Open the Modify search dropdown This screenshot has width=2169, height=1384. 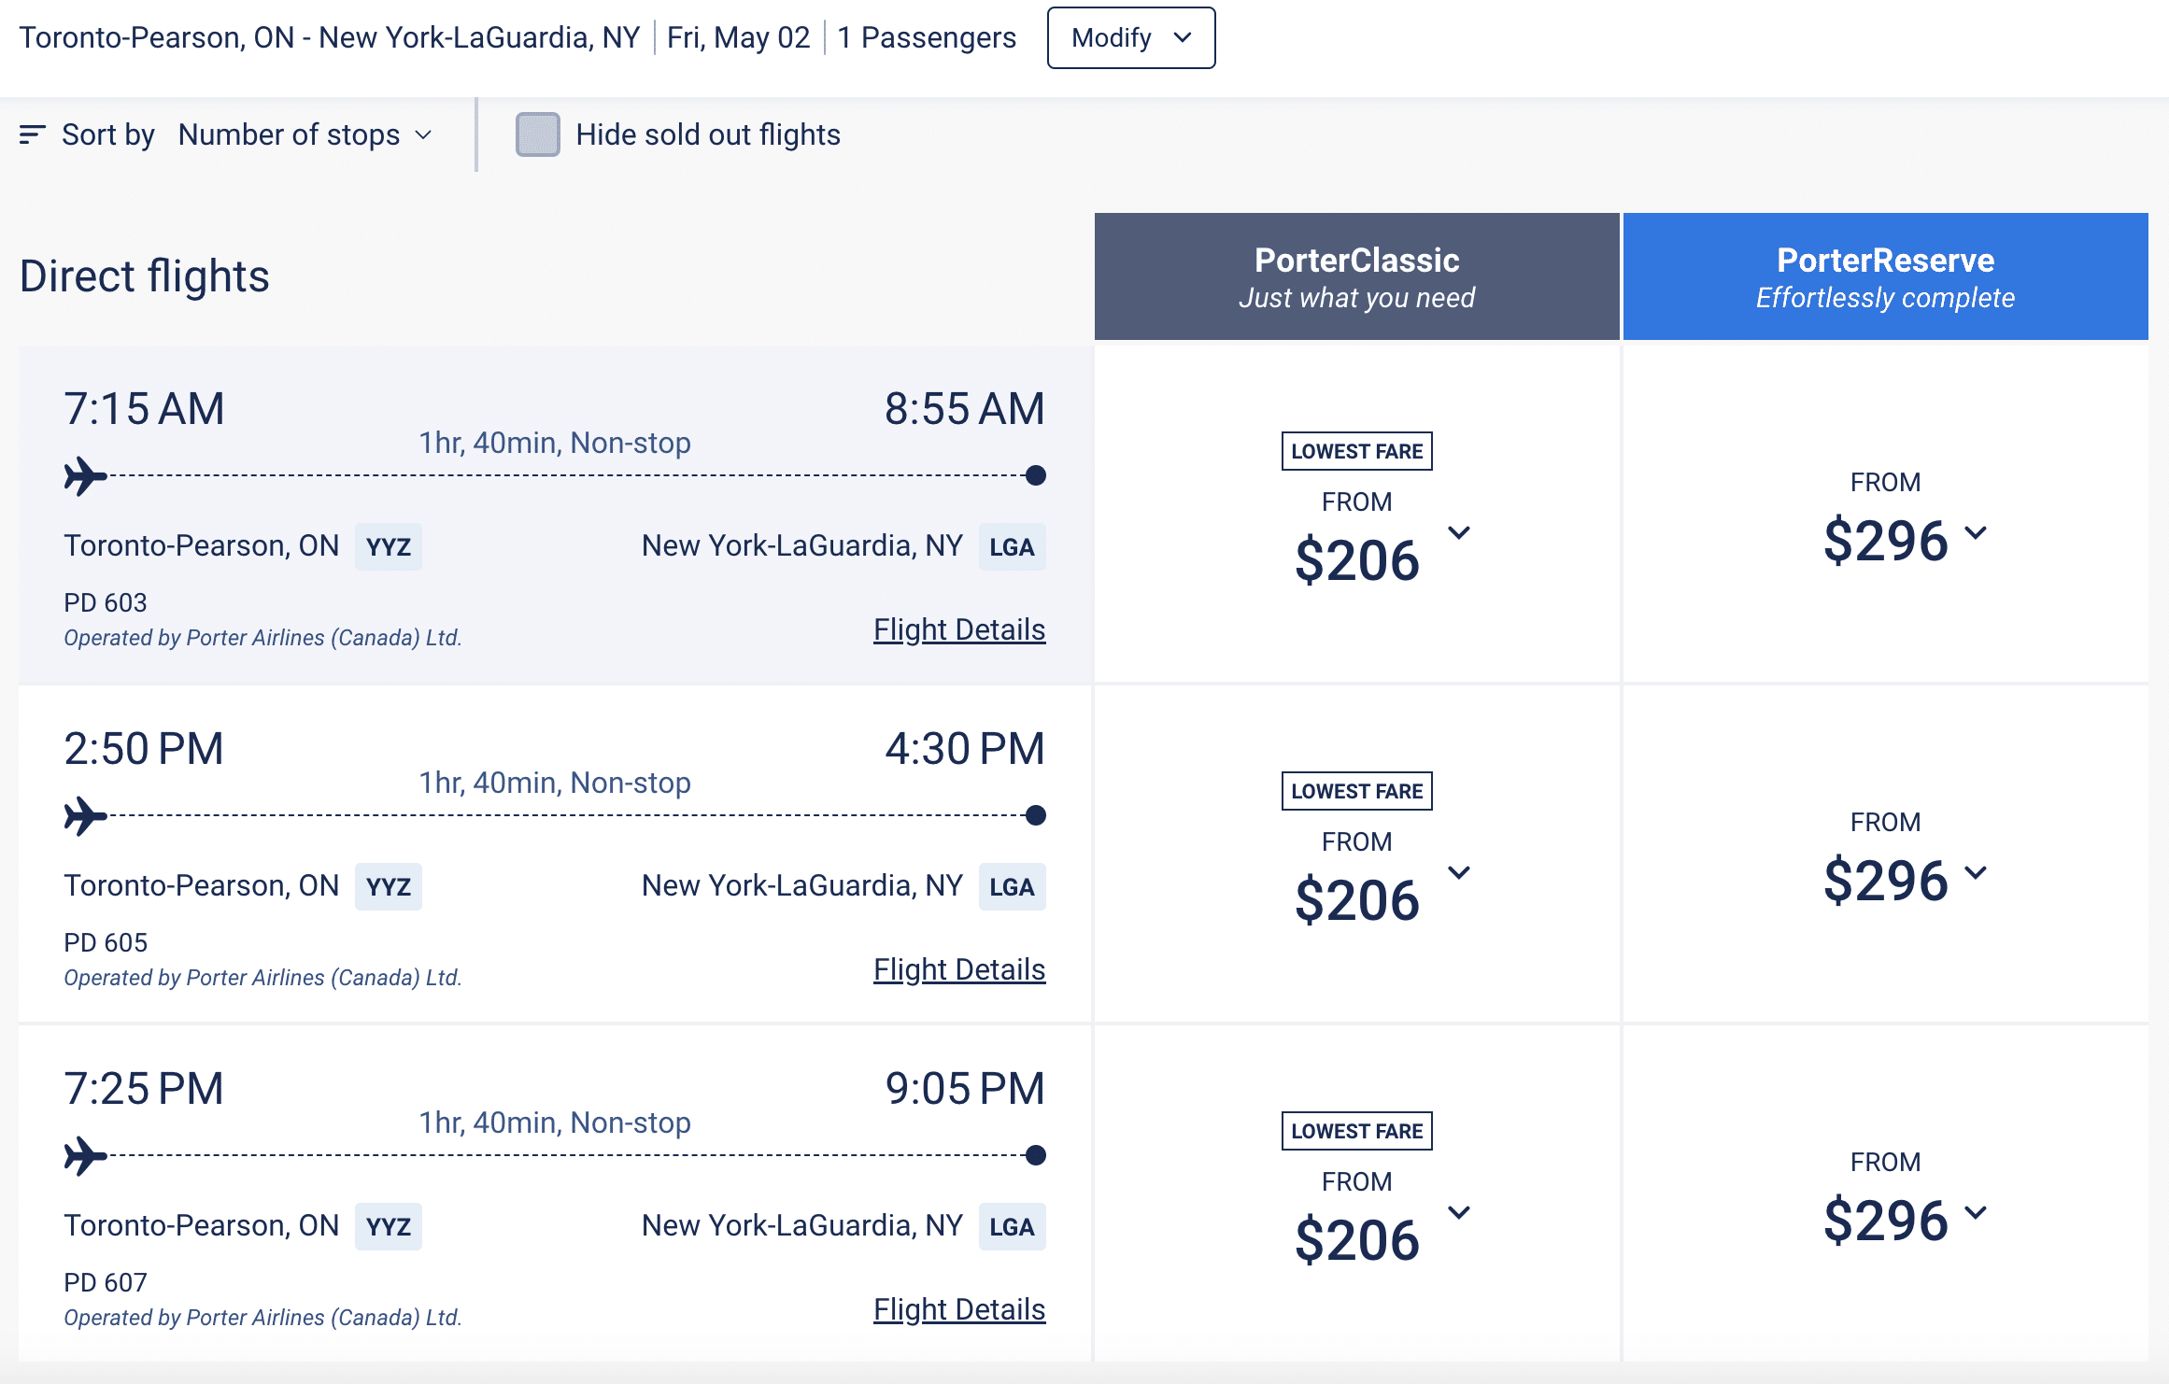point(1130,38)
